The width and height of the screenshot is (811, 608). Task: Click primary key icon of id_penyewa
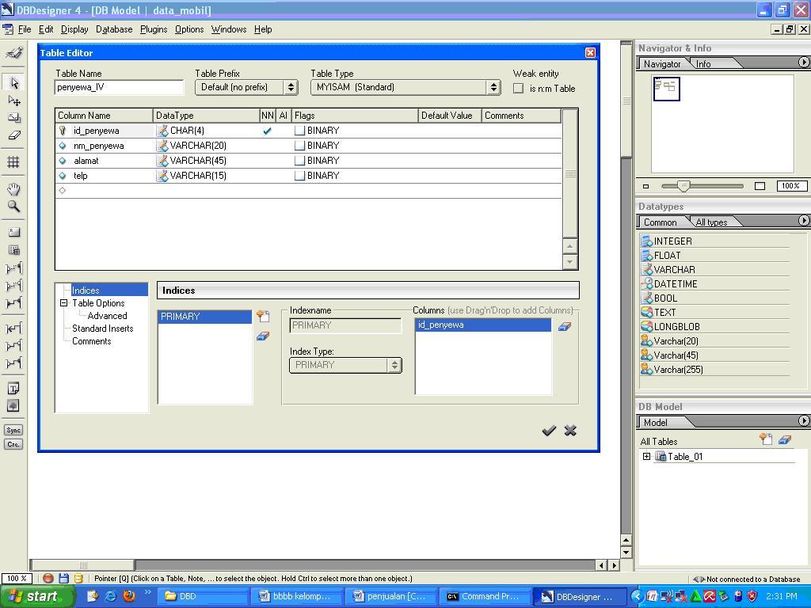[63, 131]
